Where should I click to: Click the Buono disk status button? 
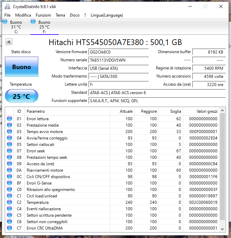point(22,67)
